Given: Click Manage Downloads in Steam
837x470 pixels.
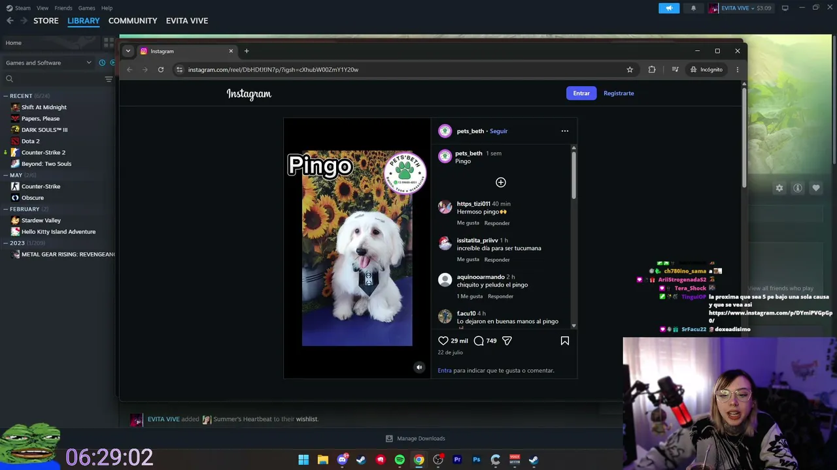Looking at the screenshot, I should click(x=415, y=439).
